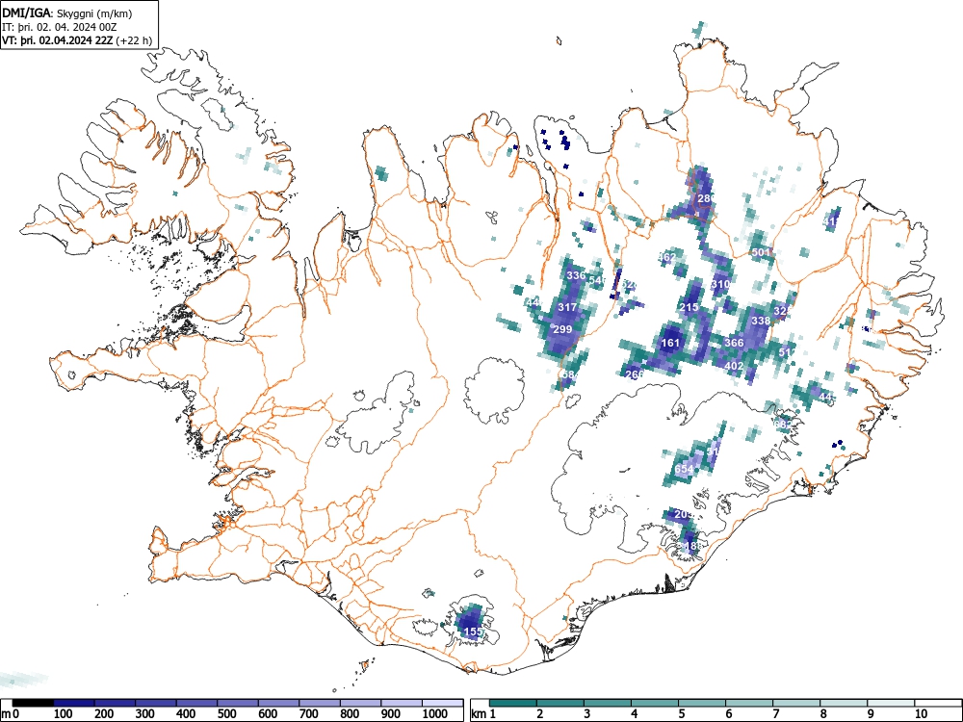This screenshot has width=963, height=722.
Task: Click the "1000" metre legend label
Action: [x=435, y=714]
